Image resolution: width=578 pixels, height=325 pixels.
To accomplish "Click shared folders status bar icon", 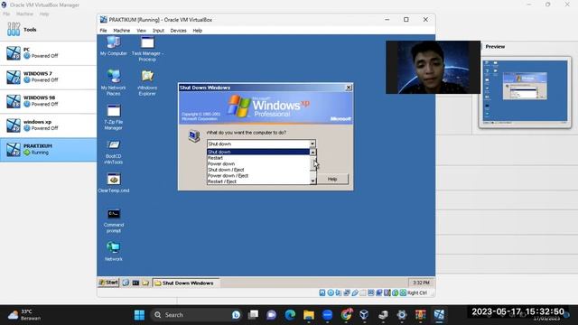I will [x=363, y=292].
